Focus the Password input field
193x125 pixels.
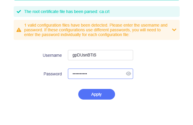click(x=101, y=74)
